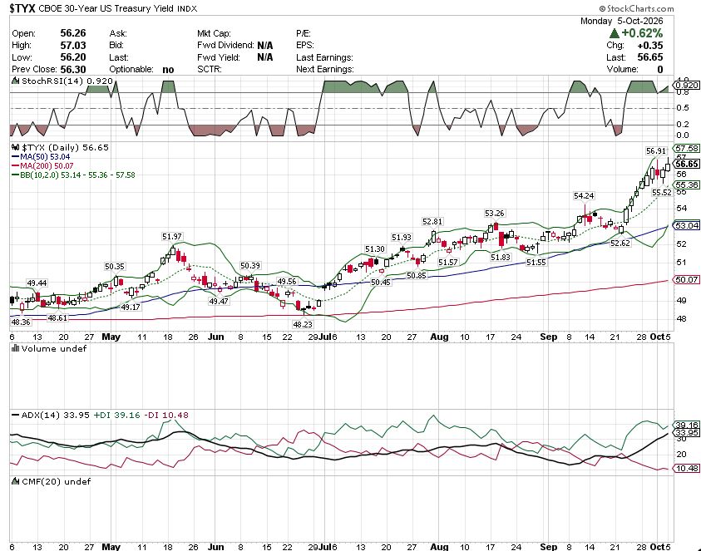This screenshot has width=701, height=551.
Task: Click the 50.07 MA(200) axis tag
Action: (687, 279)
